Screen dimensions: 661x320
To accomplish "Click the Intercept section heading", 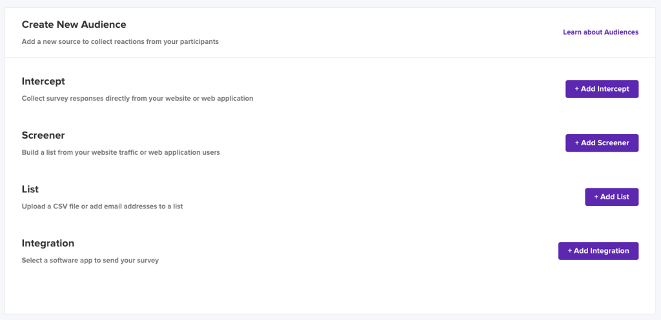I will coord(43,81).
